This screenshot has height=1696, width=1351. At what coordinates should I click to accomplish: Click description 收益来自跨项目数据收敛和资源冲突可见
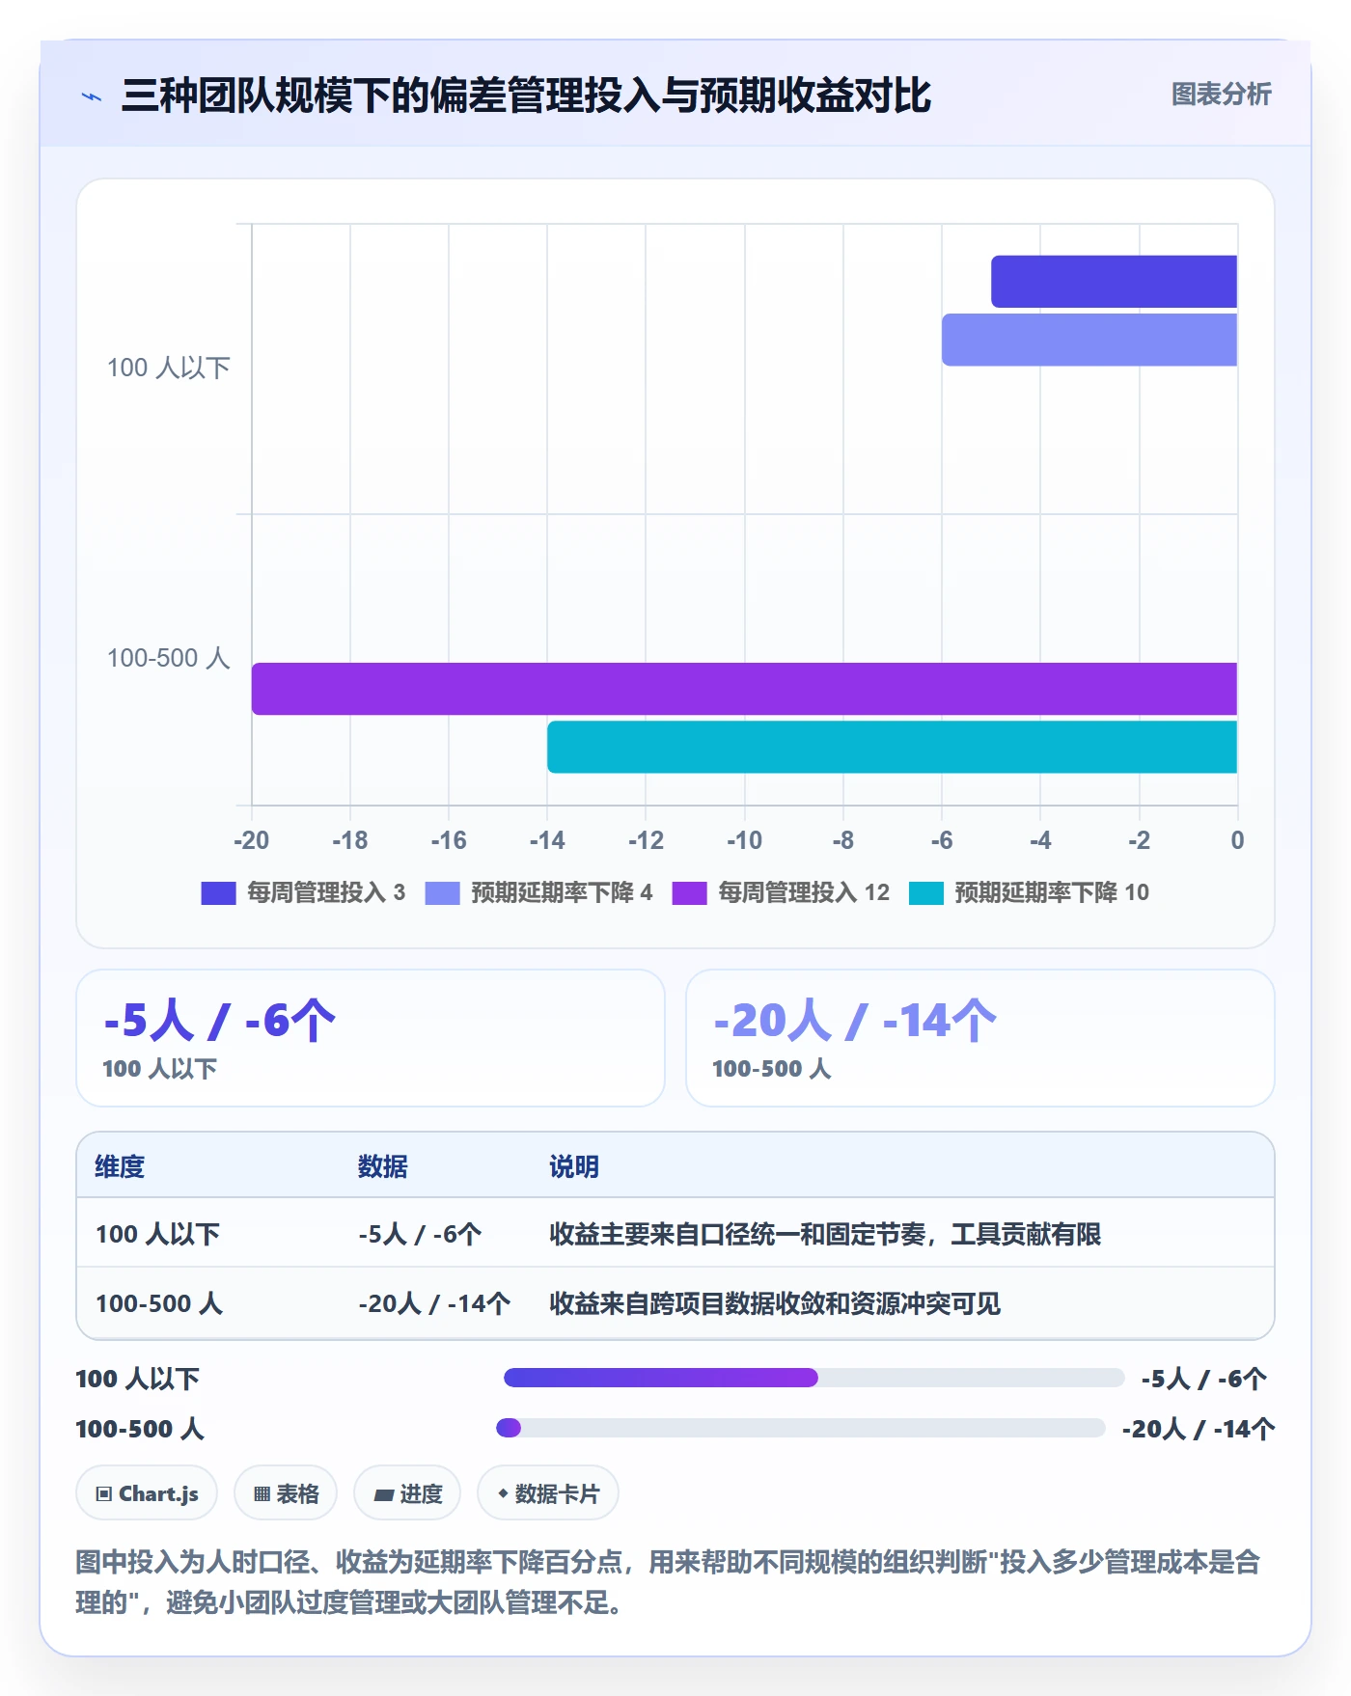click(x=775, y=1303)
